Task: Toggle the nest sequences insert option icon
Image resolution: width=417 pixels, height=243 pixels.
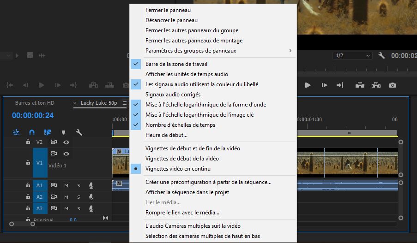Action: coord(16,132)
